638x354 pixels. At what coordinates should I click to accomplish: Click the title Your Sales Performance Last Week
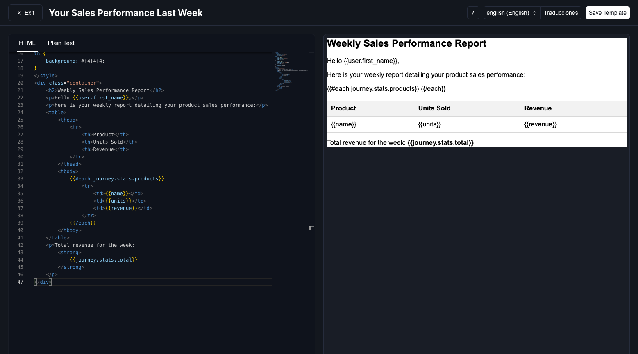pos(126,13)
